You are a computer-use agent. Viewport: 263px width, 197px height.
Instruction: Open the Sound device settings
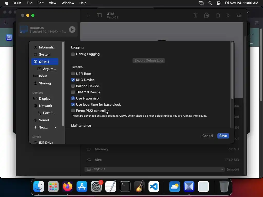pyautogui.click(x=45, y=120)
